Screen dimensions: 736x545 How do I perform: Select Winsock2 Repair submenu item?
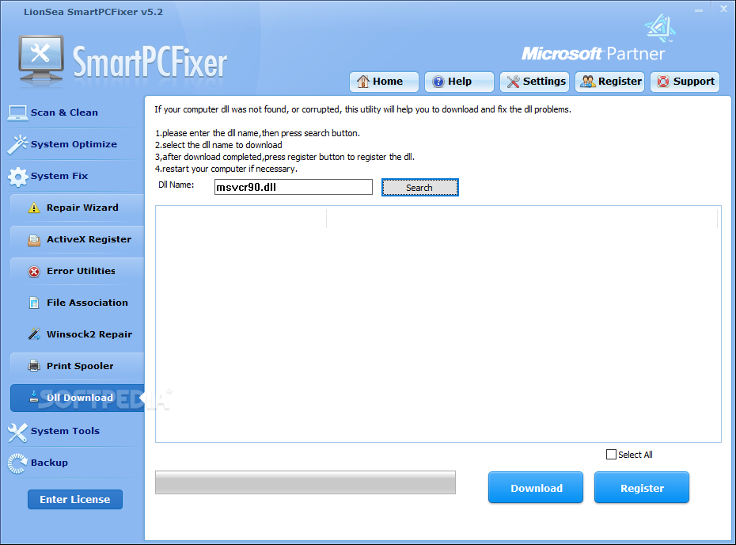[x=78, y=334]
